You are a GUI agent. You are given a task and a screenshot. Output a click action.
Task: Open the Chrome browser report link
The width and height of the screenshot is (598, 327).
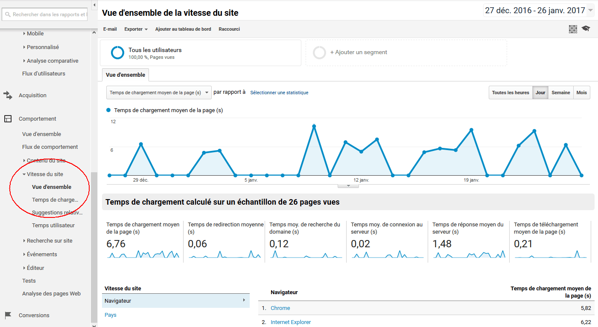[x=280, y=308]
